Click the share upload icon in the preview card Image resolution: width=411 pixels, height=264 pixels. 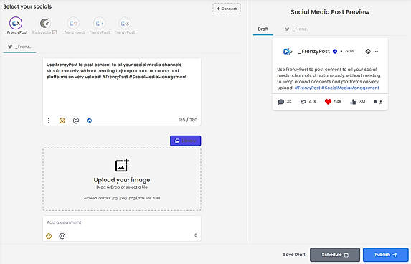click(381, 102)
